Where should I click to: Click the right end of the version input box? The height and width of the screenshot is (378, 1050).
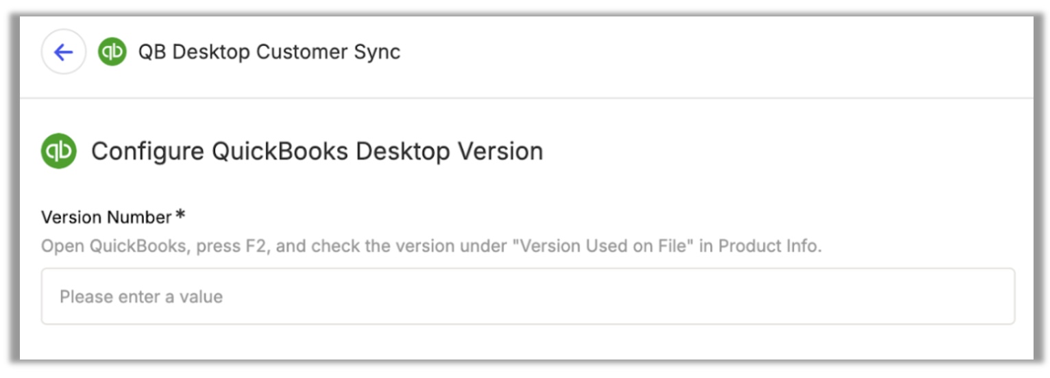click(x=994, y=297)
